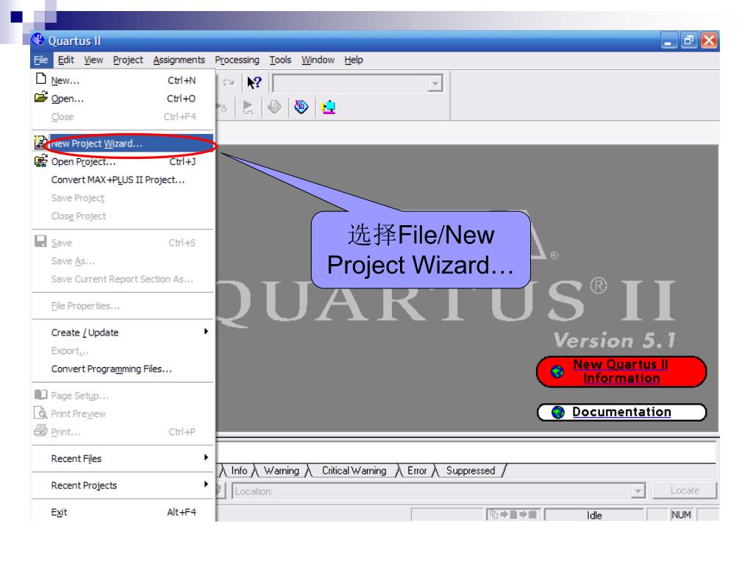Select Convert MAX+PLUS II Project...

[x=123, y=180]
